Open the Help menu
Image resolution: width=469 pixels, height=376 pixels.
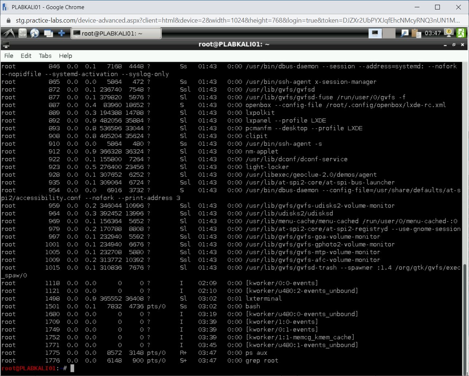coord(66,56)
